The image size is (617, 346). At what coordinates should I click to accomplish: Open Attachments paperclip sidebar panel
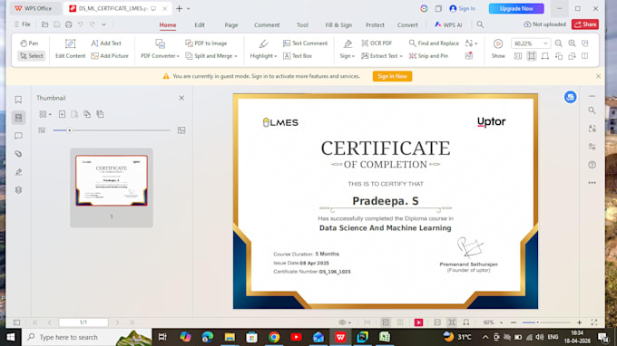pyautogui.click(x=18, y=154)
